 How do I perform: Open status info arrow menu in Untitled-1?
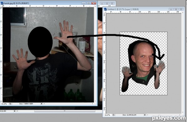pyautogui.click(x=145, y=115)
